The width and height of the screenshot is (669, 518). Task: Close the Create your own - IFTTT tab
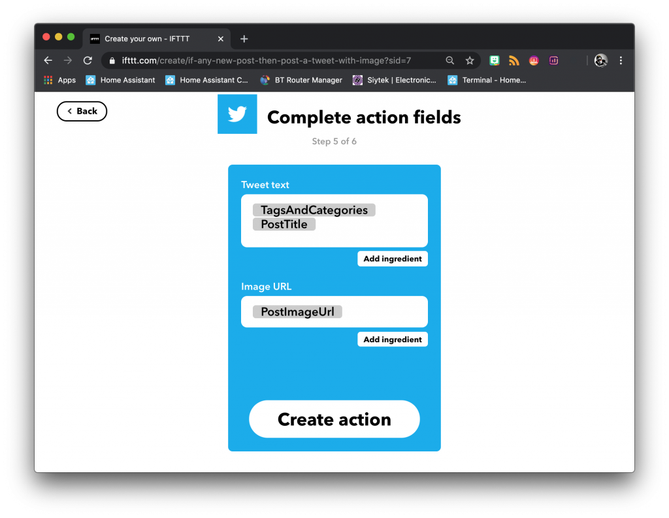221,39
